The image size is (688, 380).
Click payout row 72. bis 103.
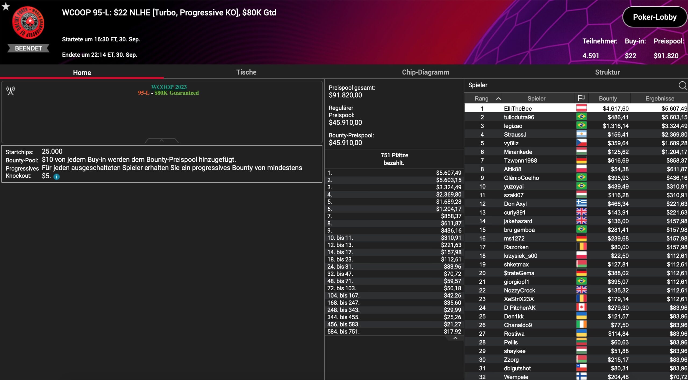pos(394,288)
